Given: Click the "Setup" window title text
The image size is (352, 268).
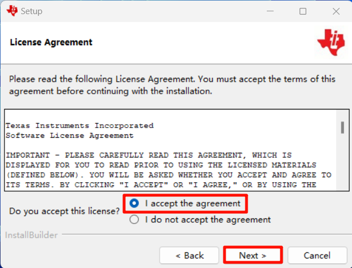Looking at the screenshot, I should click(32, 11).
